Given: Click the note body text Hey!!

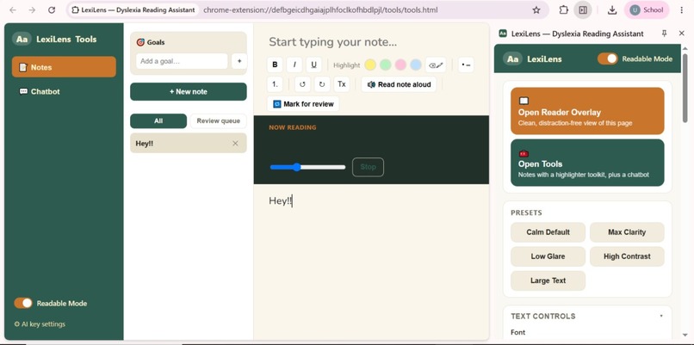Looking at the screenshot, I should click(280, 200).
